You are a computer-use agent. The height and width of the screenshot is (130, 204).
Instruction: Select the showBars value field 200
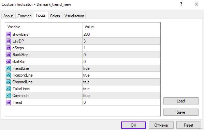pyautogui.click(x=121, y=34)
